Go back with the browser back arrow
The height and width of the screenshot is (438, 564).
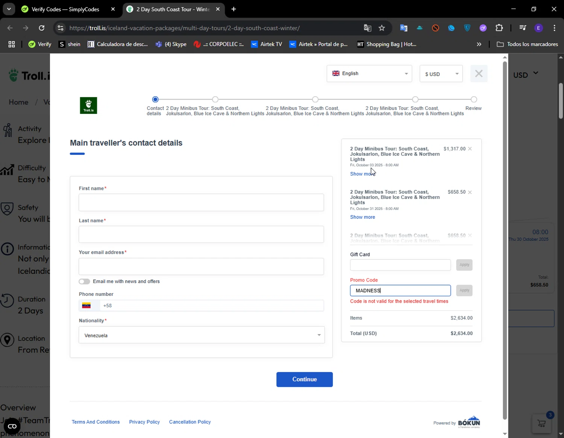click(x=10, y=28)
